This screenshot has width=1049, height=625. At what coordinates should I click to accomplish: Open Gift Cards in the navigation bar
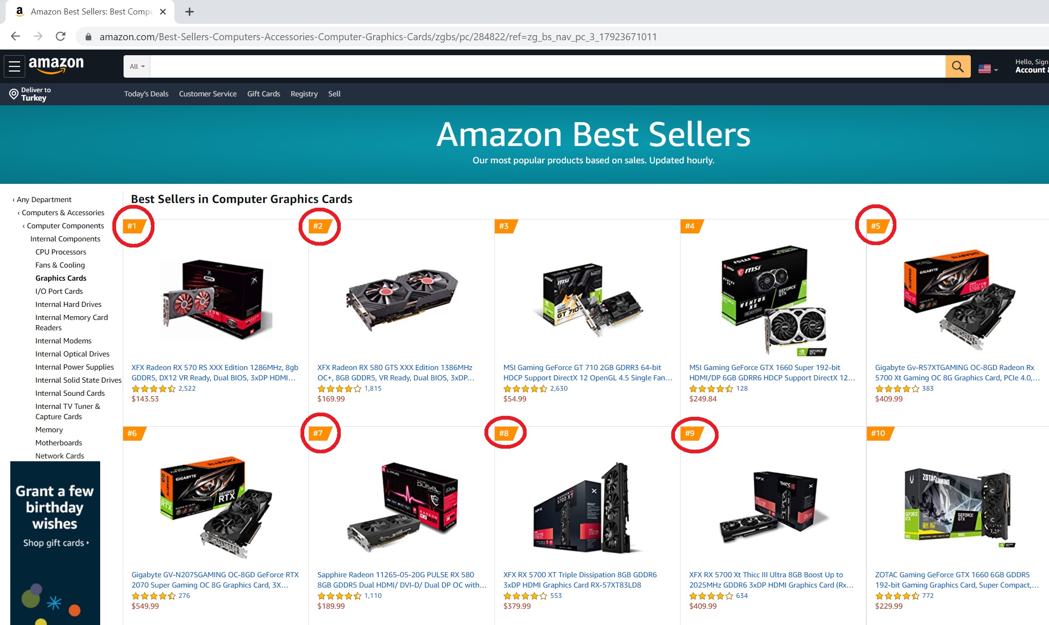[264, 94]
